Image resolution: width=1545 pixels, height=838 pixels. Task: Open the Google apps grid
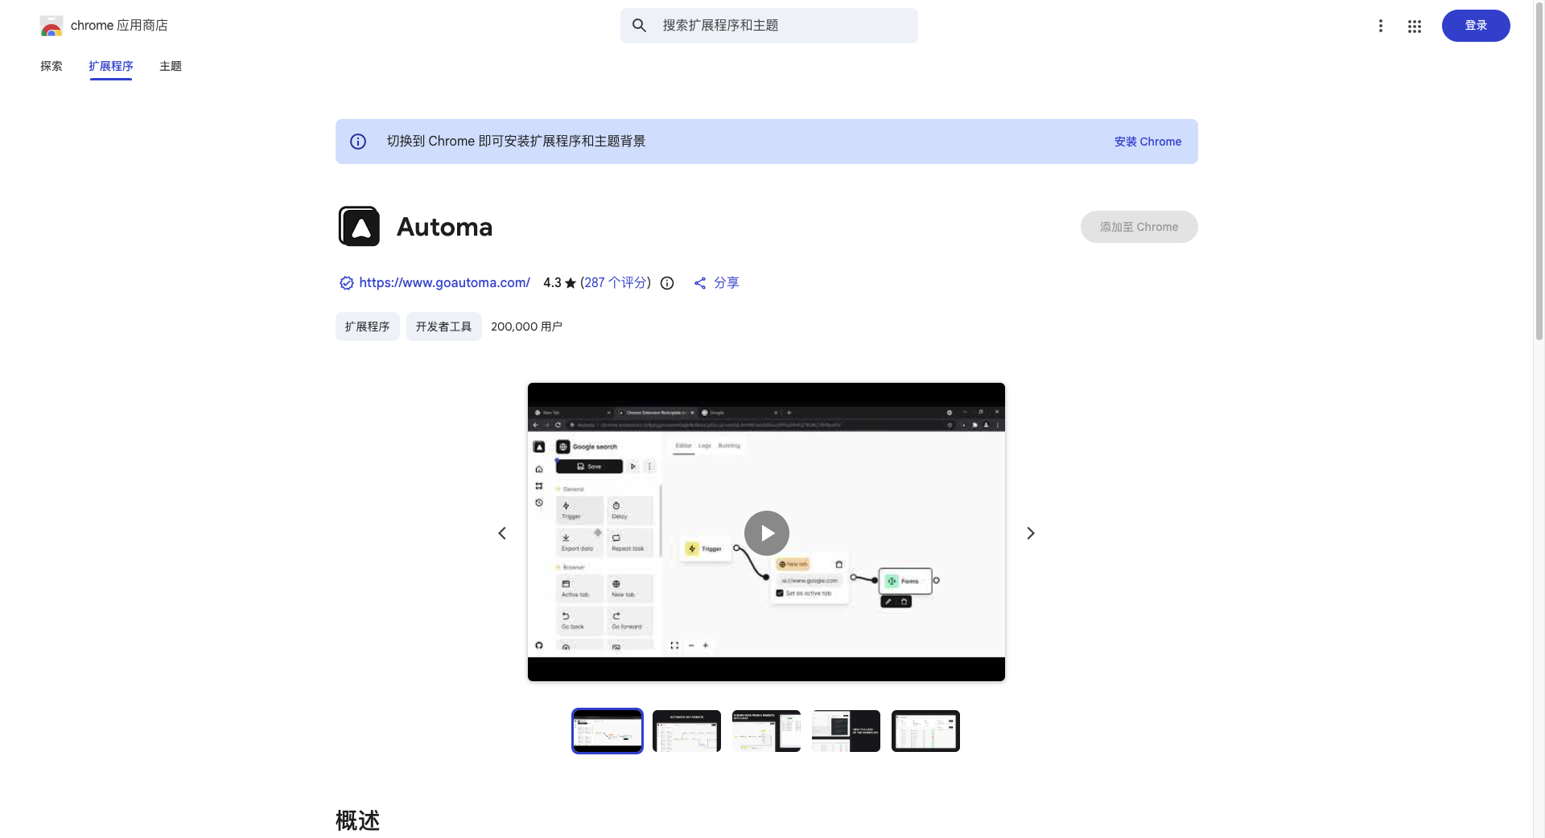coord(1415,27)
